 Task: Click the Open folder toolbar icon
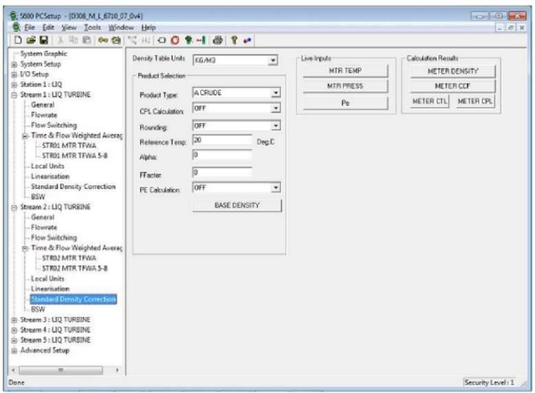coord(31,40)
